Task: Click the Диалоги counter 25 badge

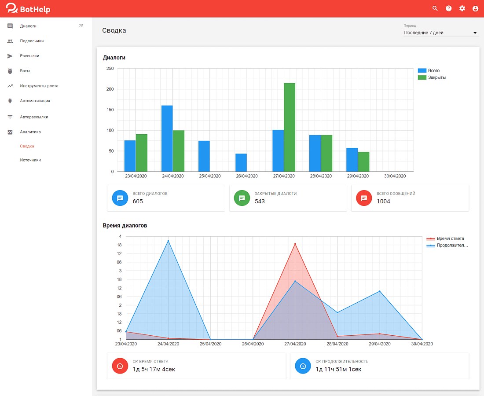Action: (81, 26)
